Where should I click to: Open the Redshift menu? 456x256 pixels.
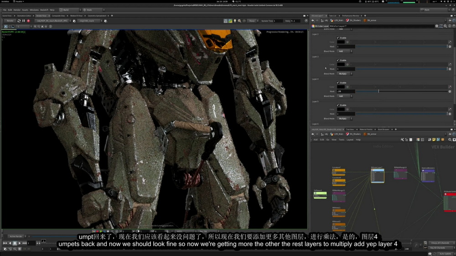tap(44, 10)
